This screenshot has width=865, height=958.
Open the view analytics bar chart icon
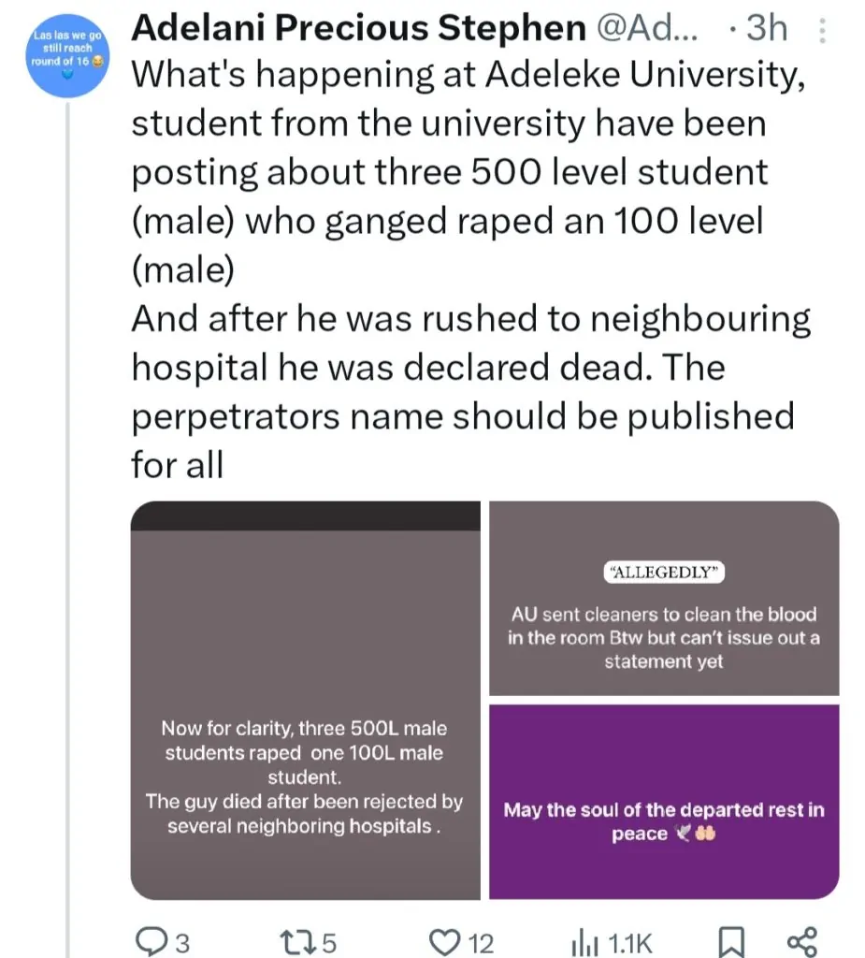[585, 941]
